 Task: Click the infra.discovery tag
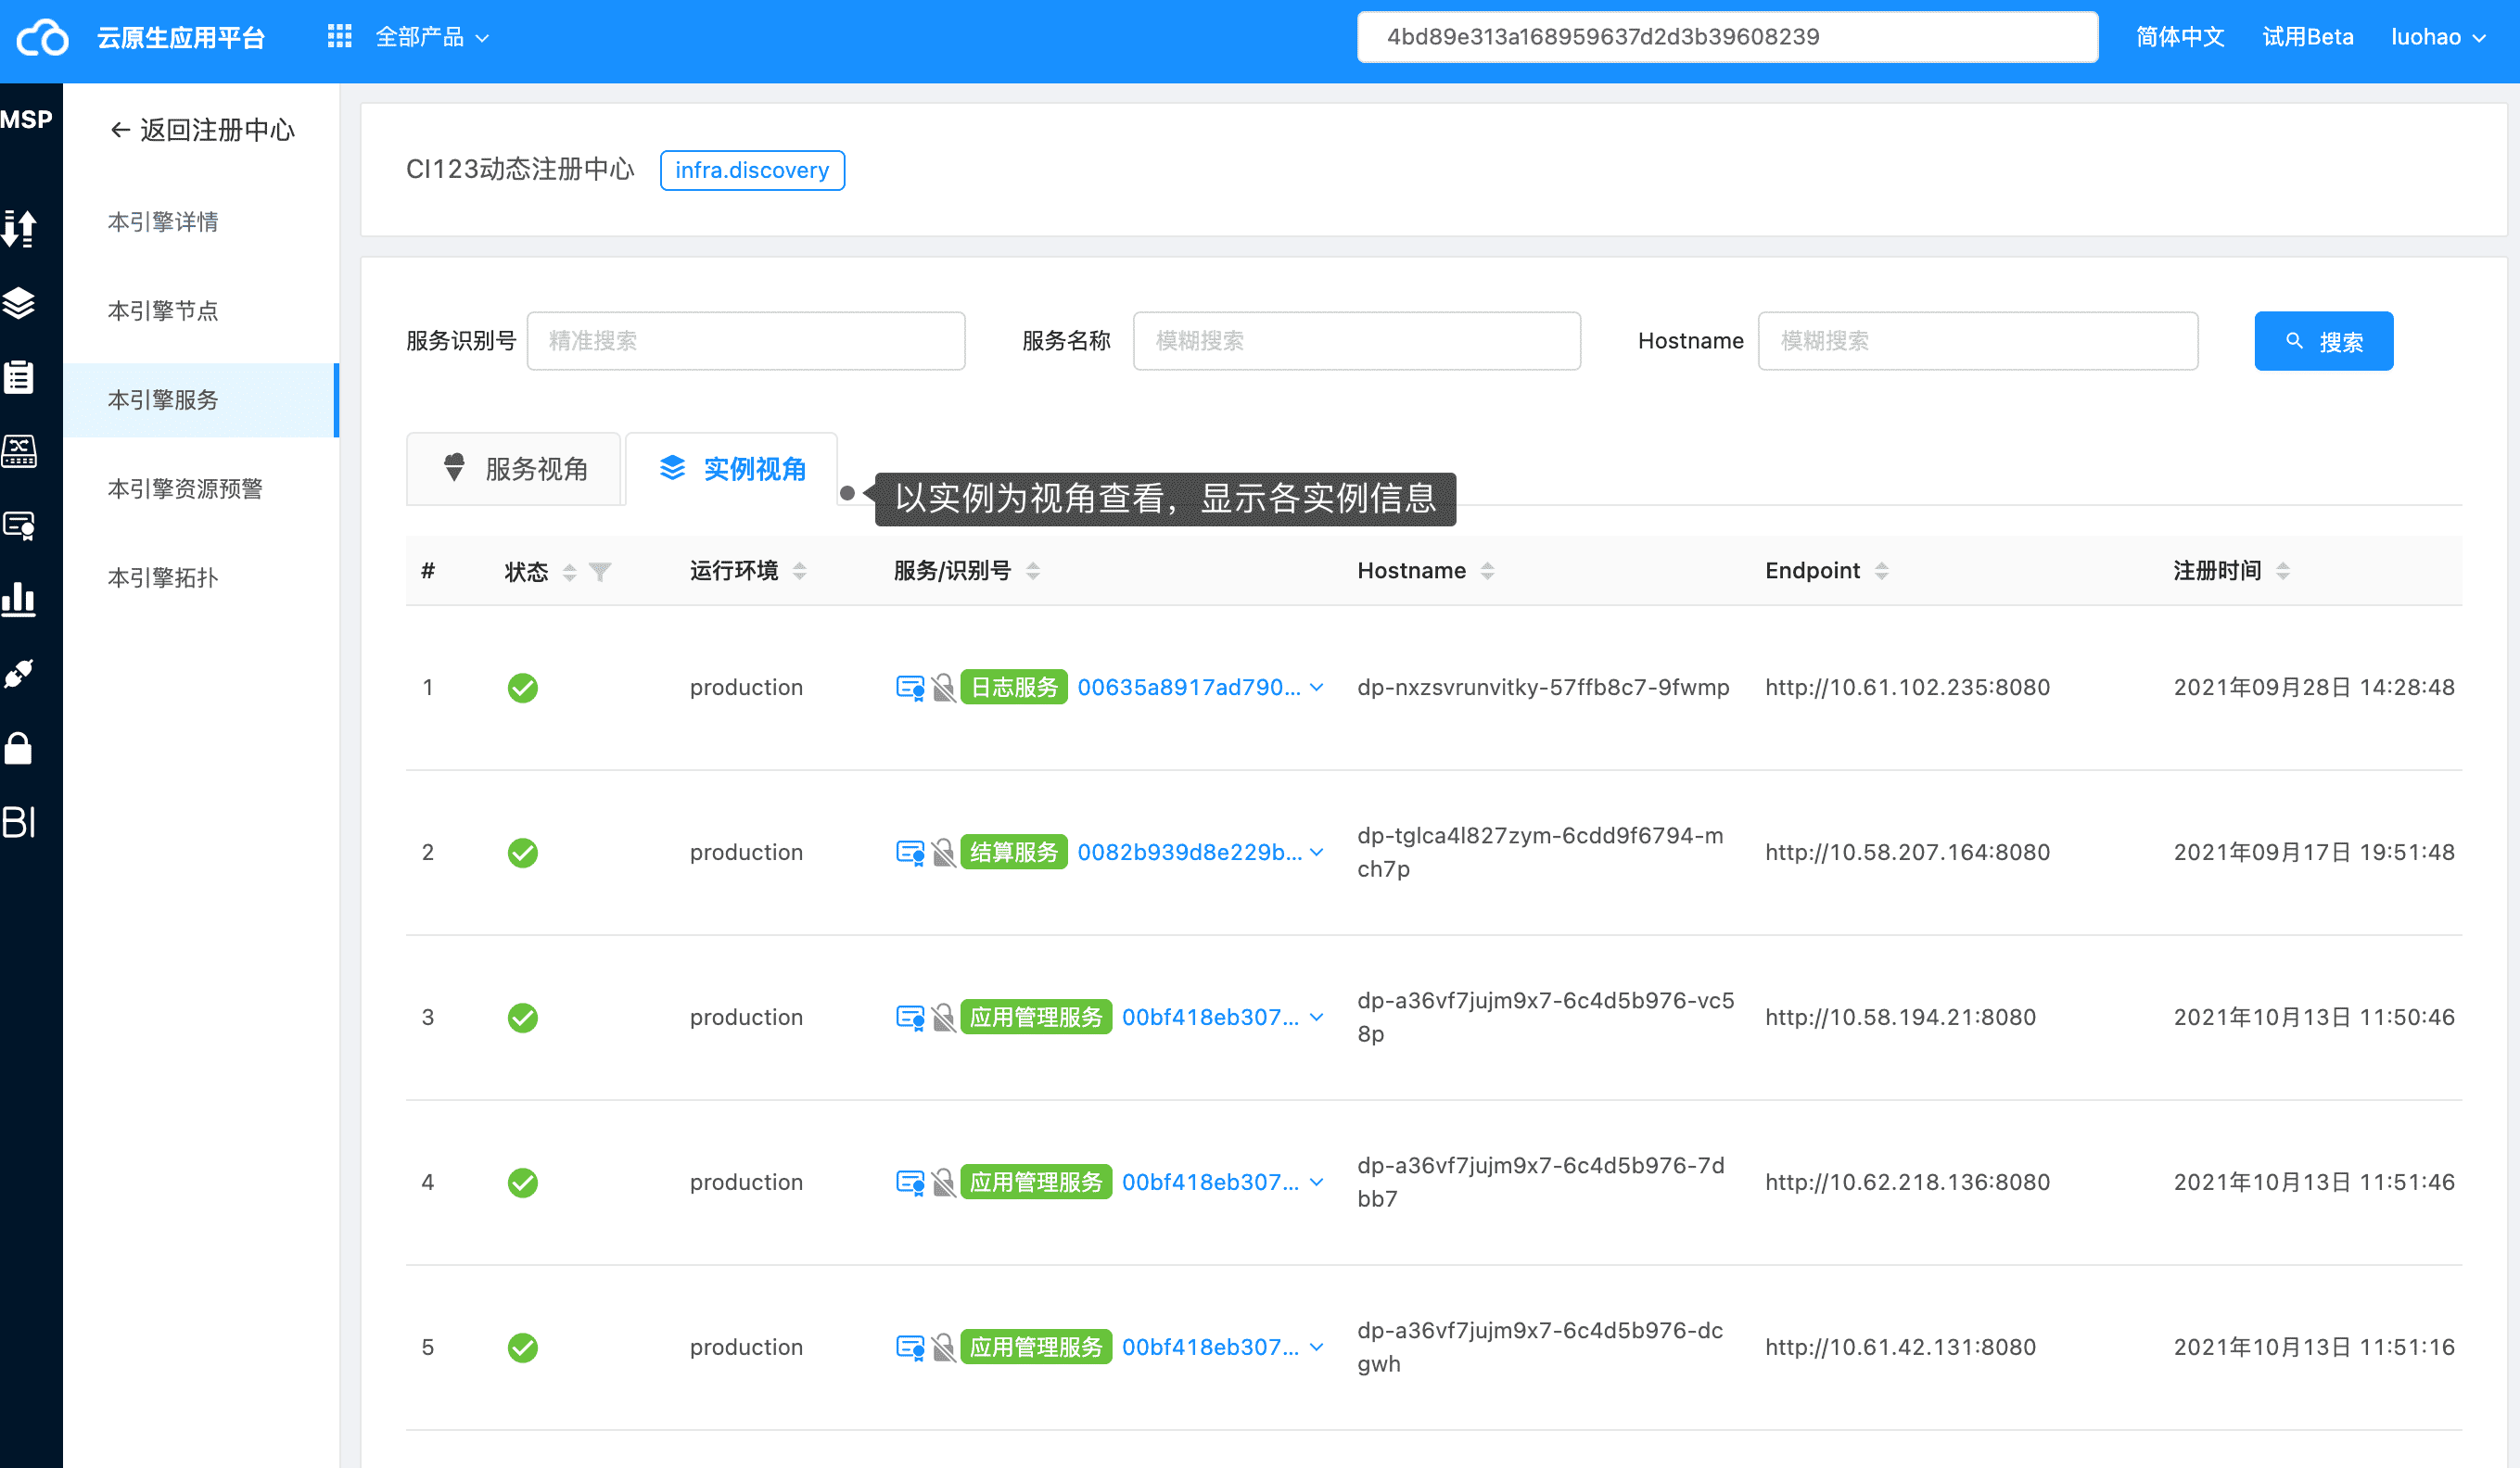(x=752, y=170)
